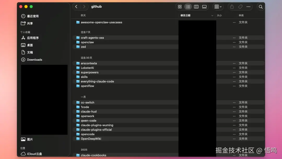Click the 共享 shared-folder icon in sidebar

point(23,24)
